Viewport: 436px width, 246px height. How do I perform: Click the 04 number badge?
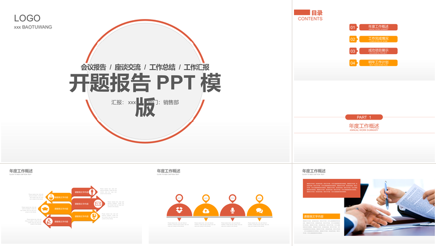[x=353, y=63]
